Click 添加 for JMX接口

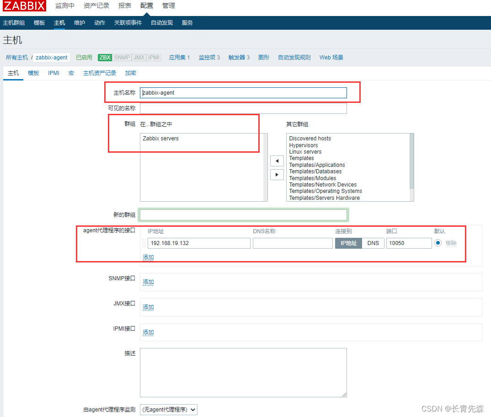tap(149, 307)
